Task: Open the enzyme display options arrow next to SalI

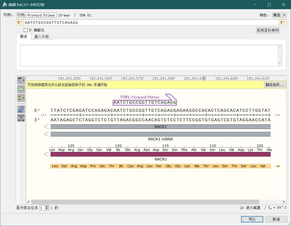Action: tap(24, 81)
